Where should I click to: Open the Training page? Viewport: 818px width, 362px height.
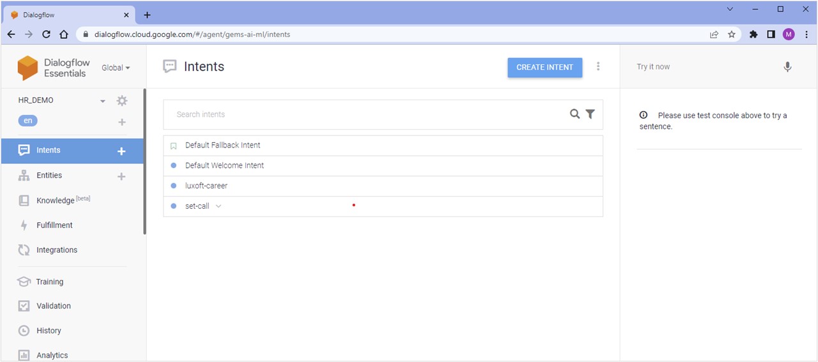(49, 282)
